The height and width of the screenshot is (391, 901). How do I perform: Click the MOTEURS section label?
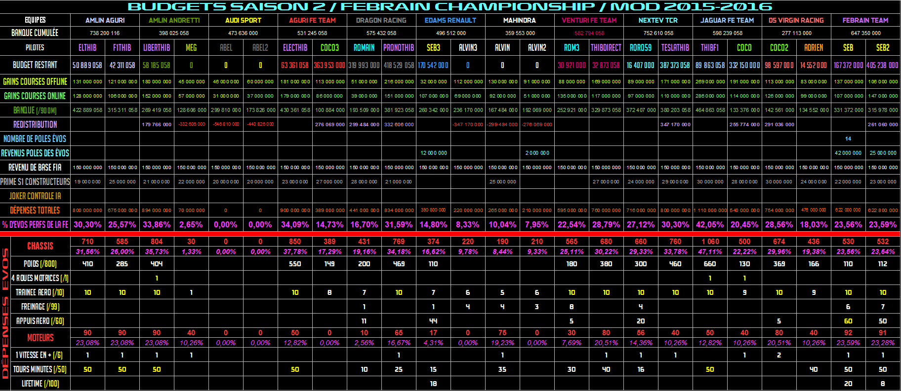(x=40, y=338)
